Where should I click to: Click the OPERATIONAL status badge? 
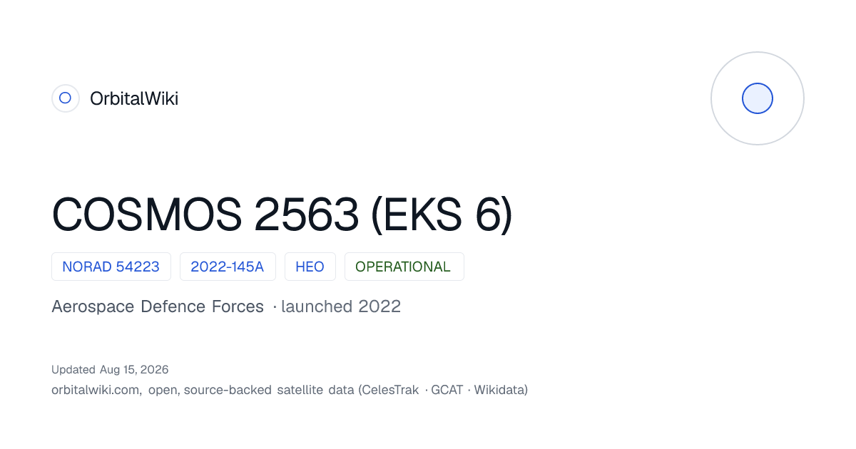point(404,267)
